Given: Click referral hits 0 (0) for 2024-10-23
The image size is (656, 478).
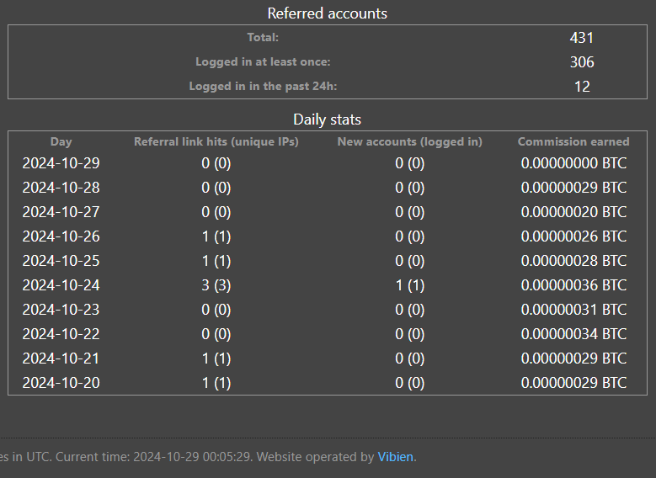Looking at the screenshot, I should (216, 310).
